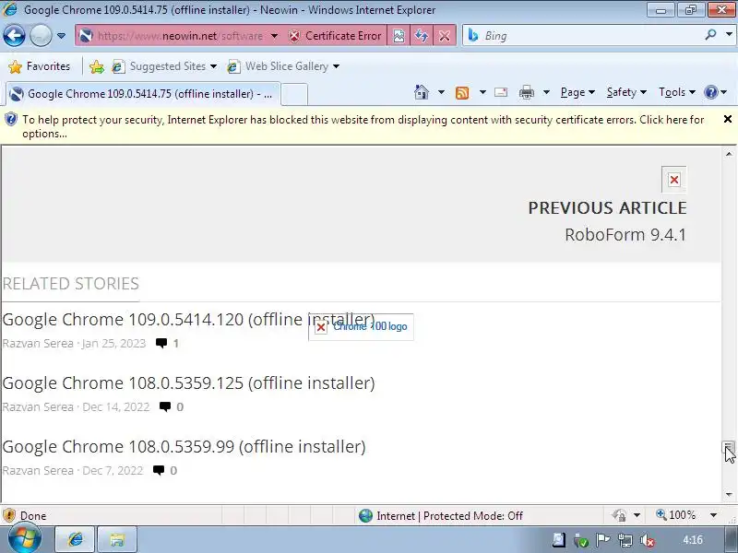The width and height of the screenshot is (738, 553).
Task: Click the security information bar message
Action: tap(363, 126)
